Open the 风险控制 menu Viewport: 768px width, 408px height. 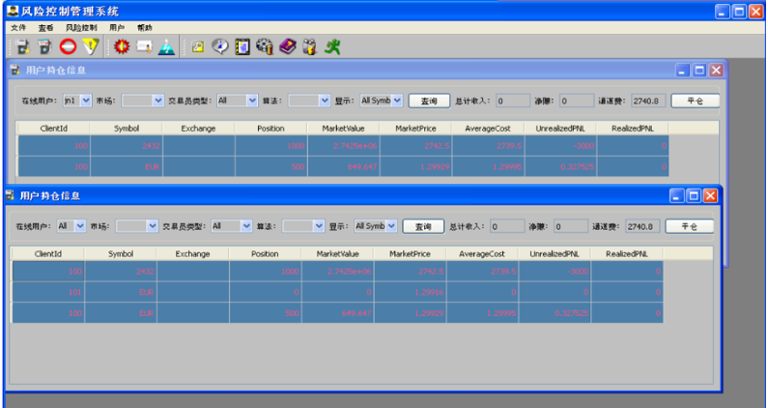(81, 28)
